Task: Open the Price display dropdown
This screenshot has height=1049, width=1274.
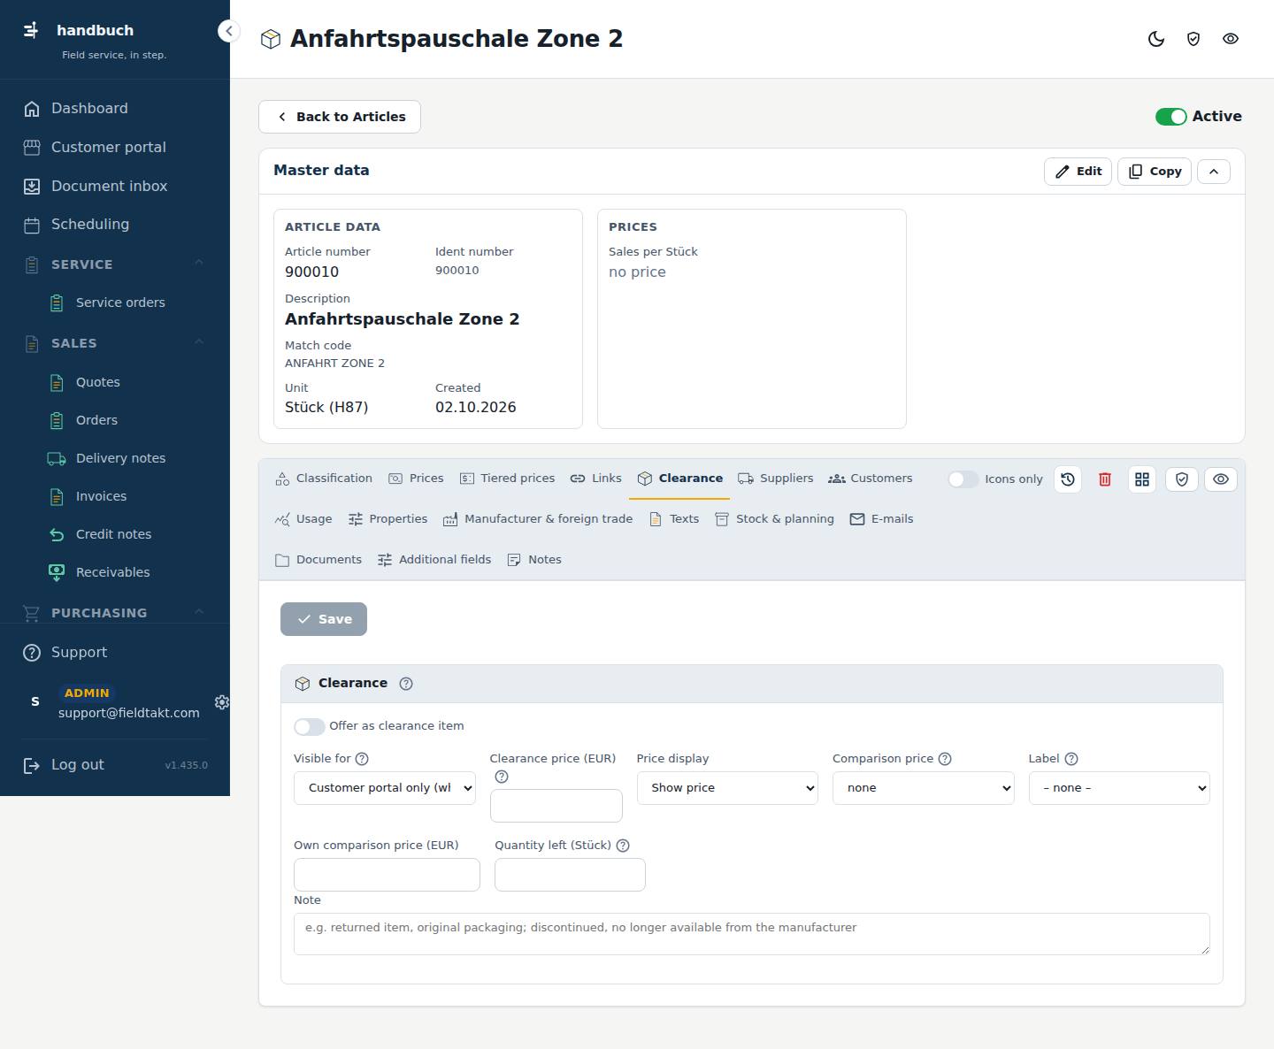Action: 727,788
